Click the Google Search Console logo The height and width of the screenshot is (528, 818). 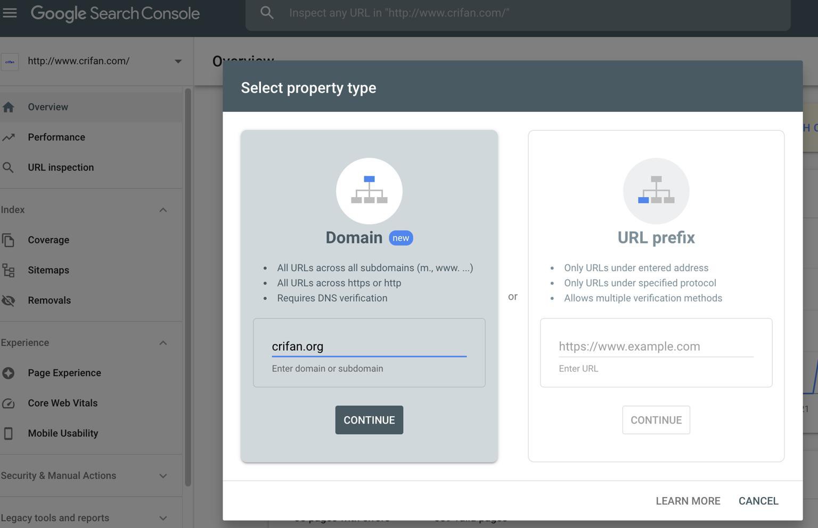click(115, 13)
